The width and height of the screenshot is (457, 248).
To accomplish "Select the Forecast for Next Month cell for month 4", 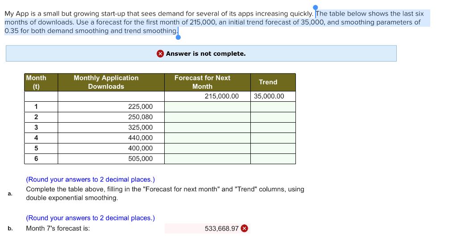I will pos(208,138).
